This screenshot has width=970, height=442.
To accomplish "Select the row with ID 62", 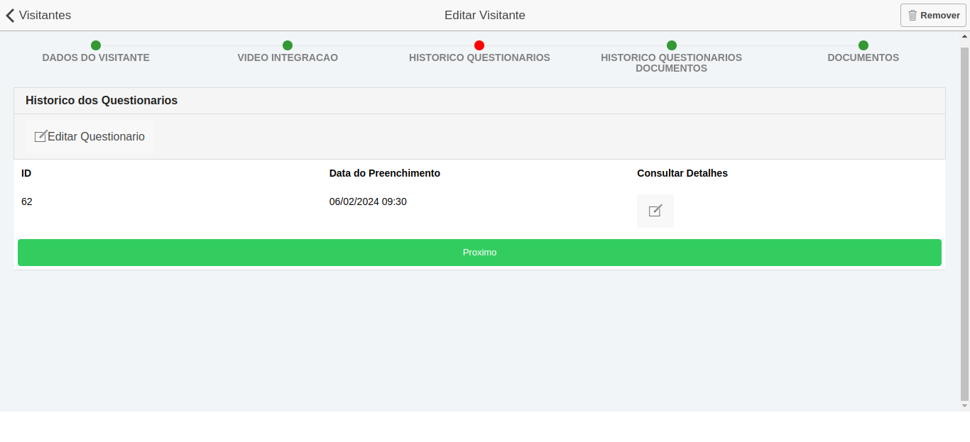I will (x=27, y=201).
